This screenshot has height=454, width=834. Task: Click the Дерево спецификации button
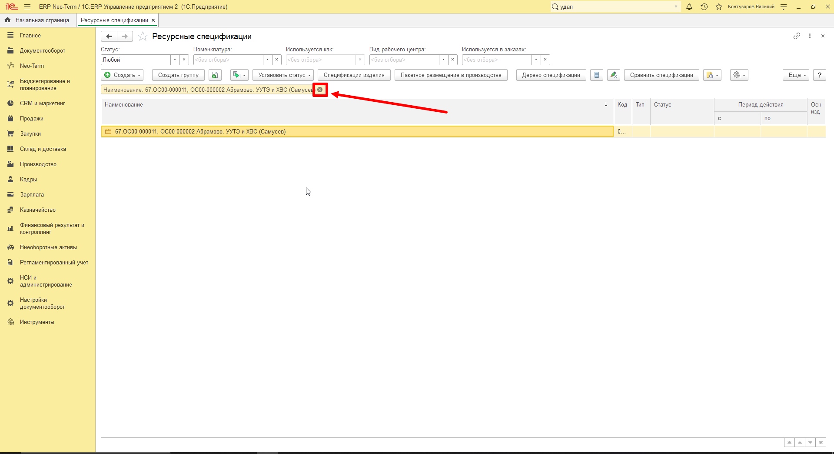coord(551,75)
